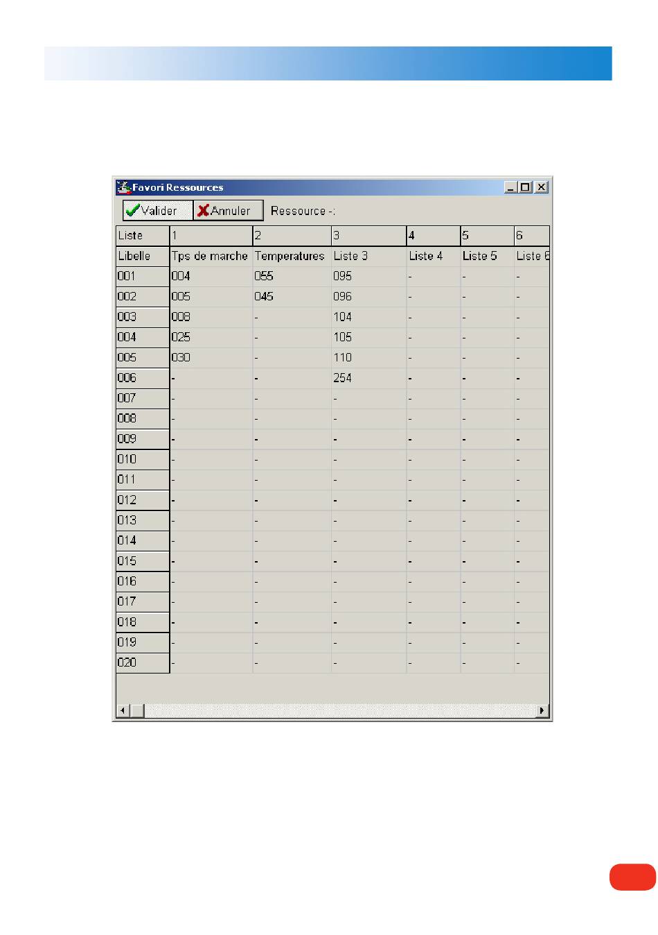
Task: Select row header 015
Action: point(143,561)
